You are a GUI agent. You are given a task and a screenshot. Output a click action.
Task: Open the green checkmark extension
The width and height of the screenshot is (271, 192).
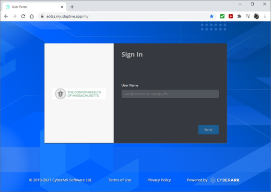click(x=222, y=16)
